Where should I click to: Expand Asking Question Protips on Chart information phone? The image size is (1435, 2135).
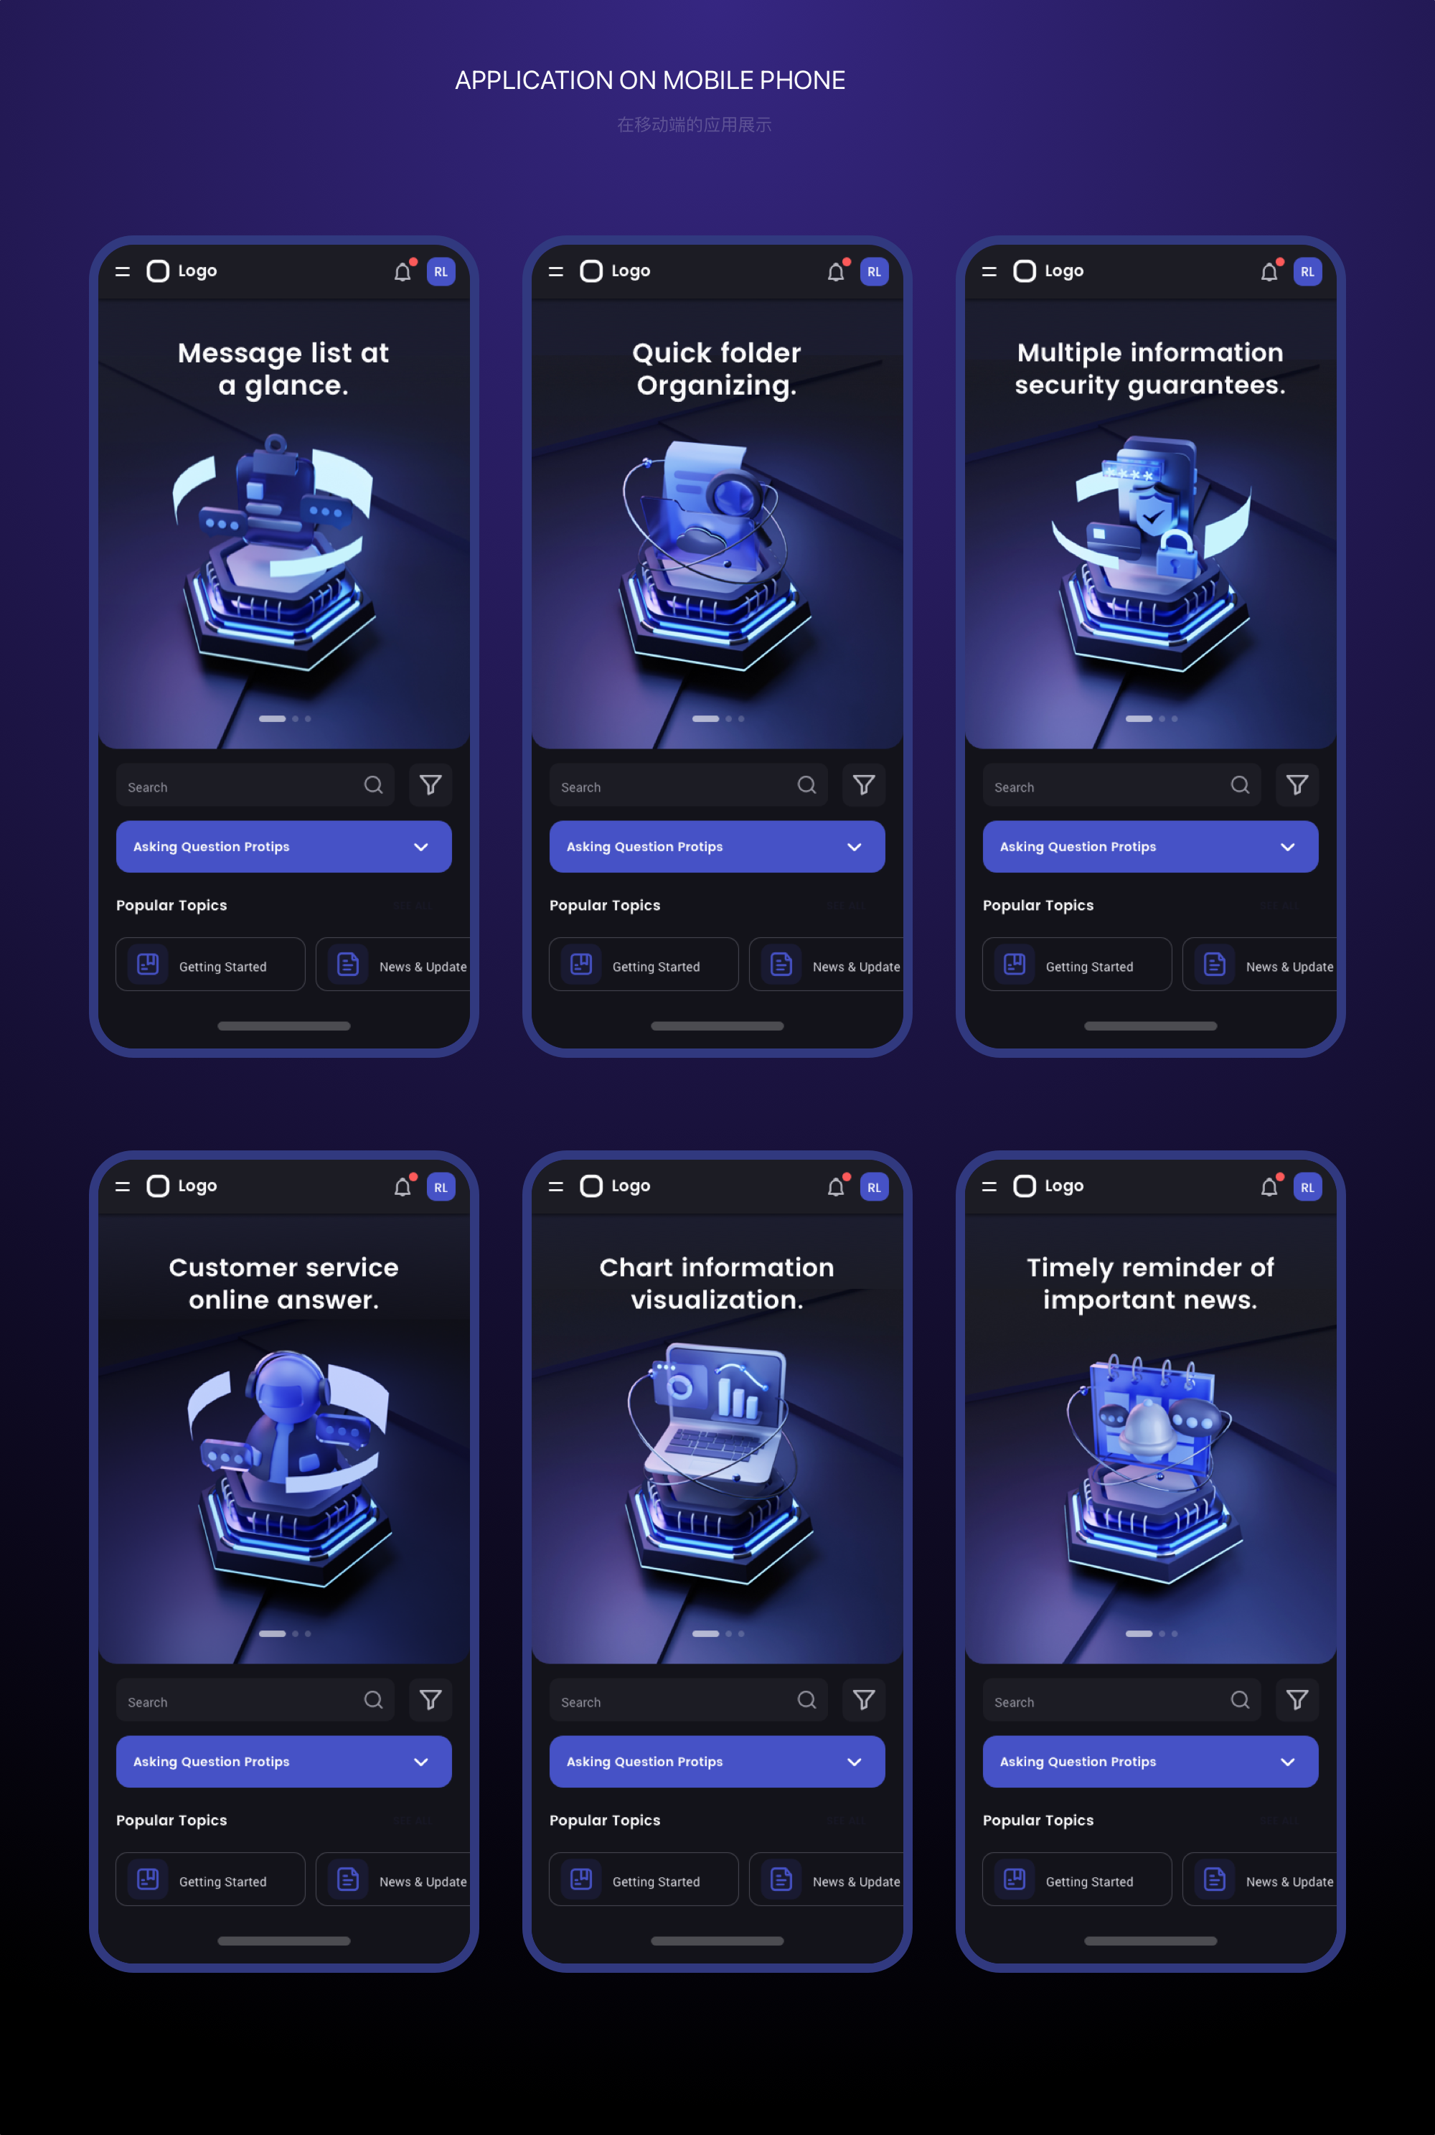click(717, 1762)
